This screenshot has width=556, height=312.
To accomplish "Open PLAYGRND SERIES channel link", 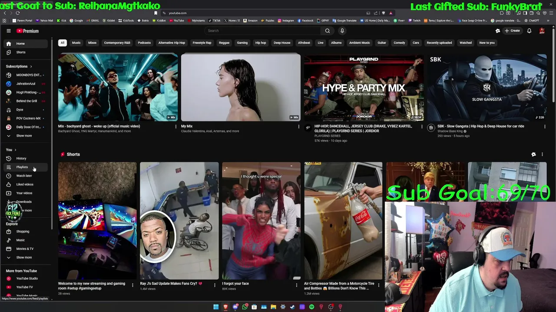I will 328,136.
